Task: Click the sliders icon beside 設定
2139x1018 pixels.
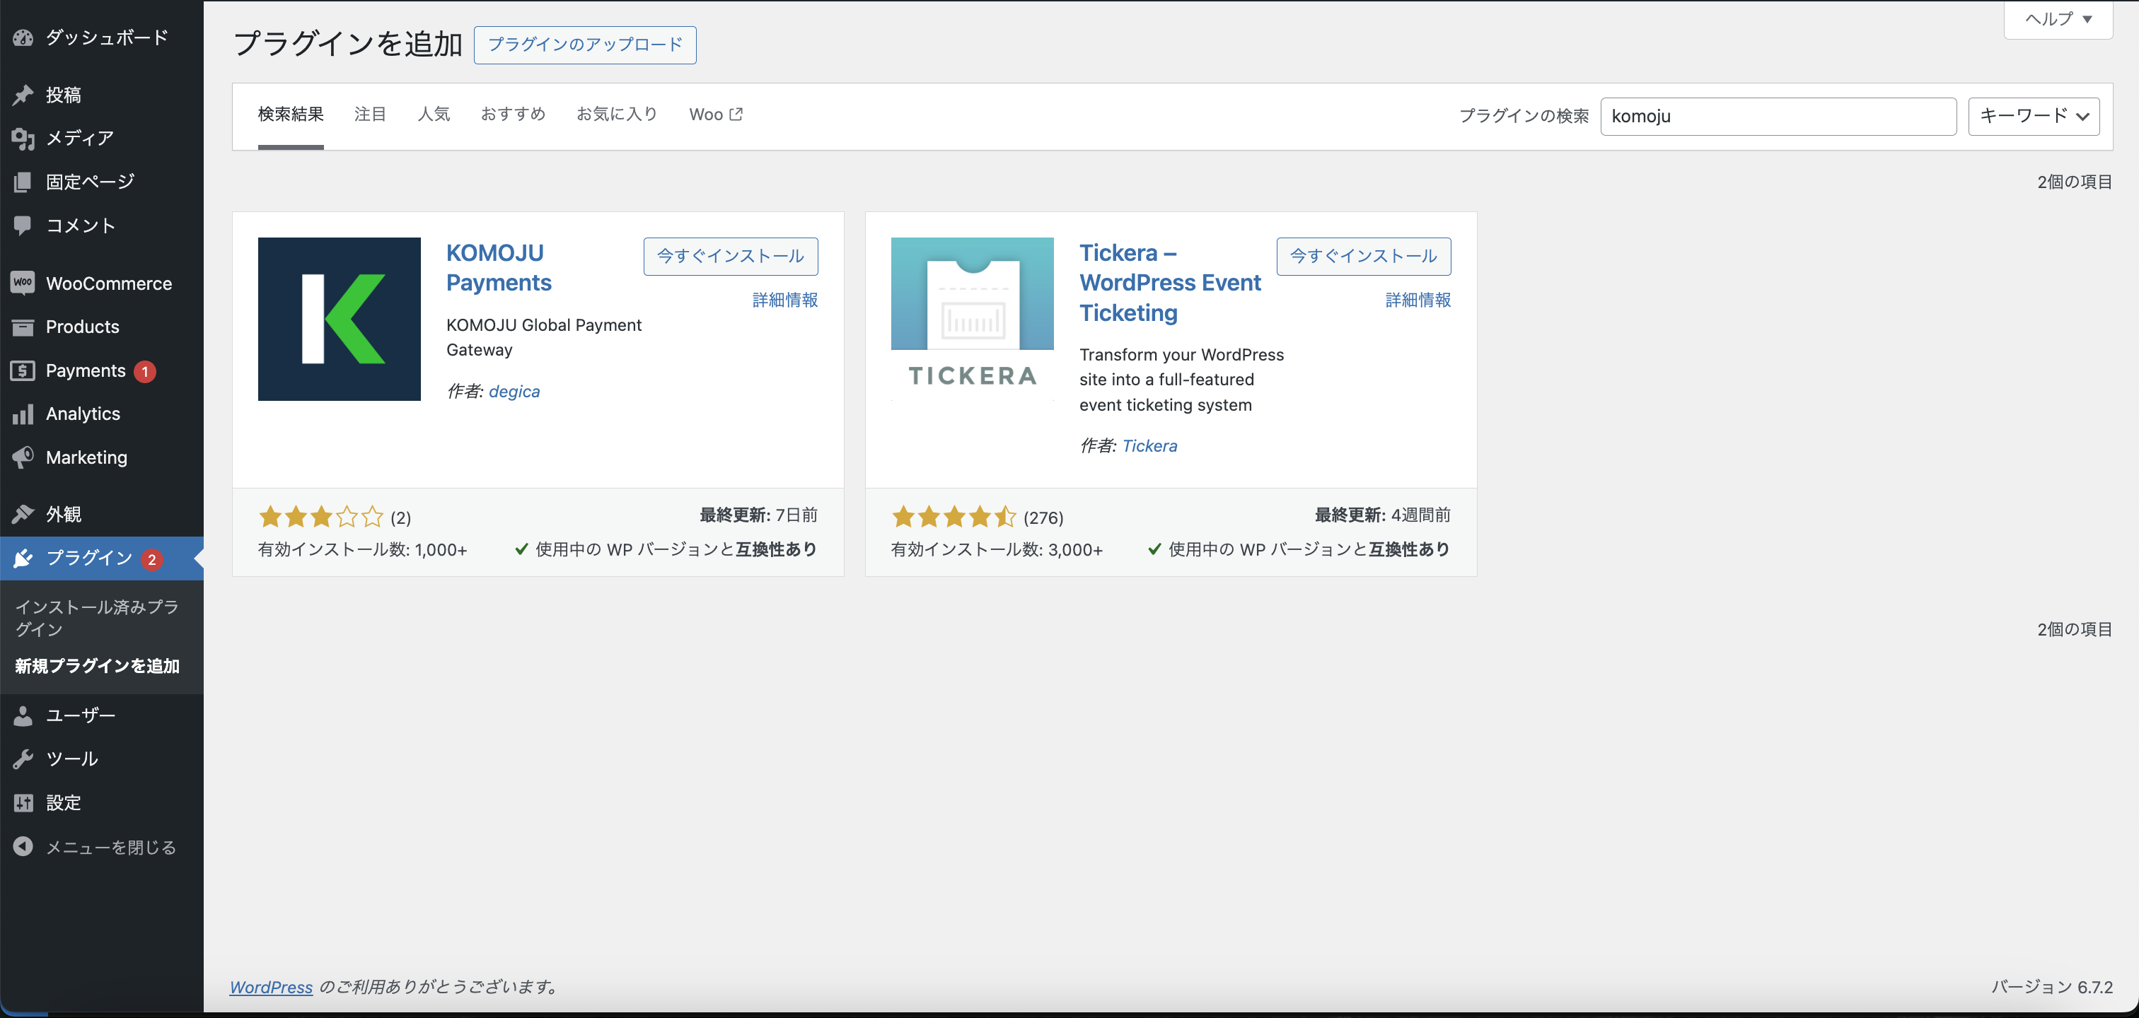Action: click(23, 802)
